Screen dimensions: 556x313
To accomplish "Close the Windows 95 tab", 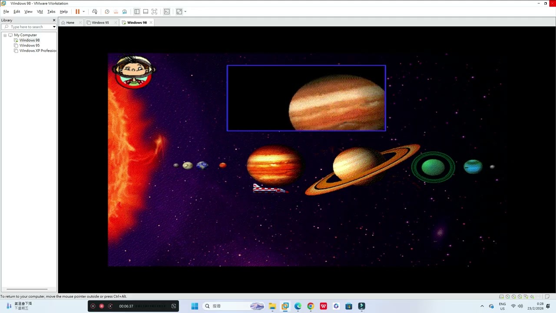I will [x=116, y=23].
